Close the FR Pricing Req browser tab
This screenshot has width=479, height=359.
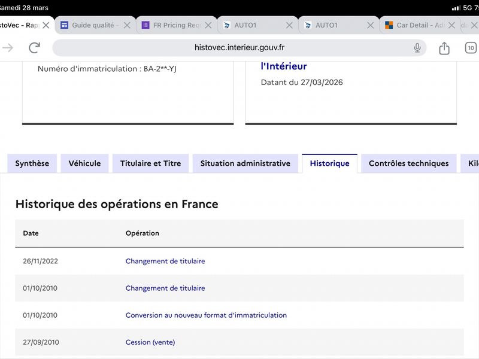[x=208, y=25]
